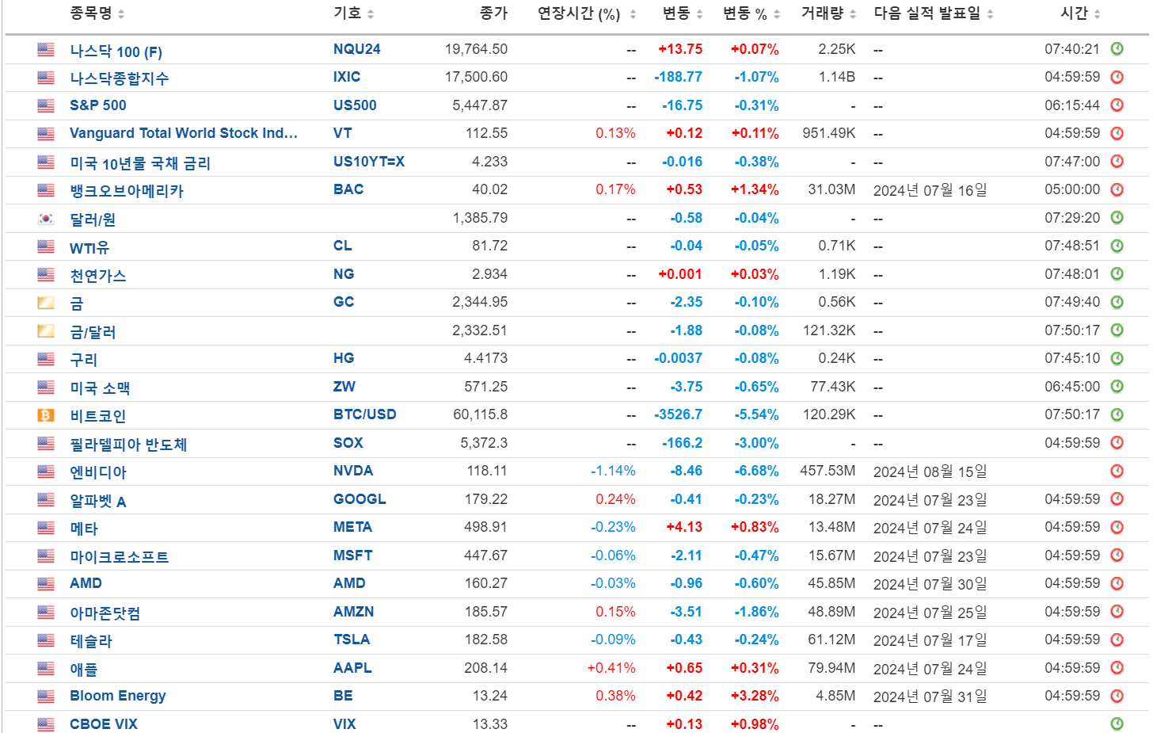The width and height of the screenshot is (1153, 733).
Task: Click the +3.28% change for Bloom Energy
Action: 755,696
